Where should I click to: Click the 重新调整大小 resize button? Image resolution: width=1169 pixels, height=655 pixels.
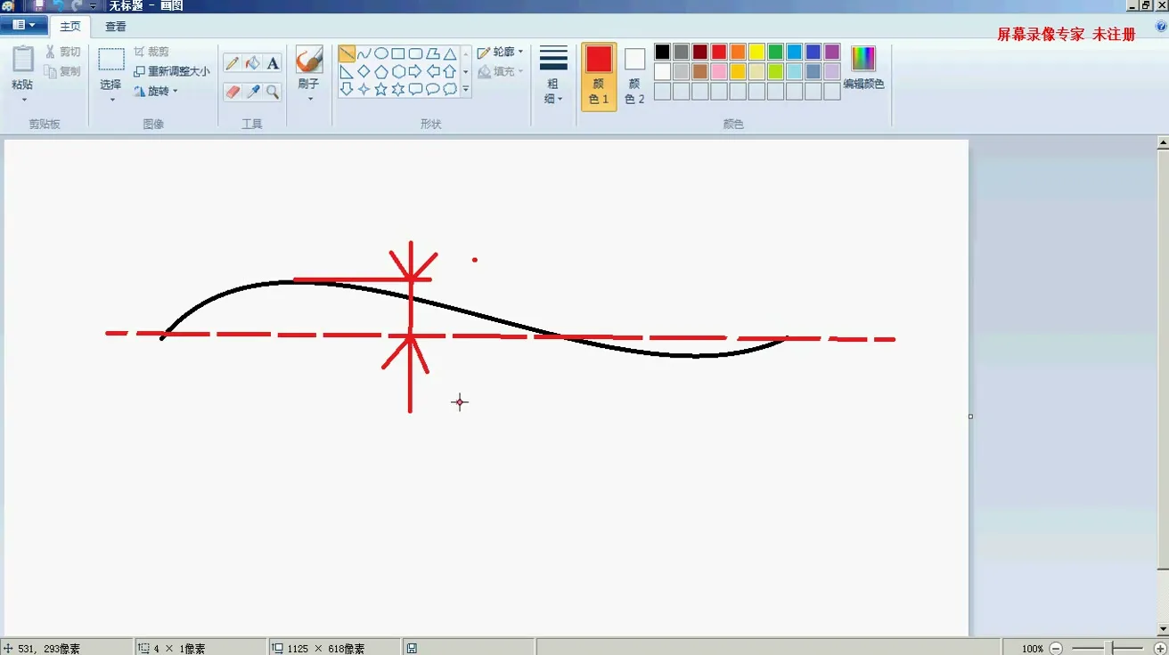coord(172,71)
